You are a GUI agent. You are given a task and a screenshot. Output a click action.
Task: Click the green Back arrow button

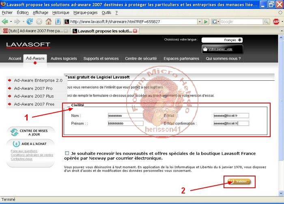(x=5, y=21)
